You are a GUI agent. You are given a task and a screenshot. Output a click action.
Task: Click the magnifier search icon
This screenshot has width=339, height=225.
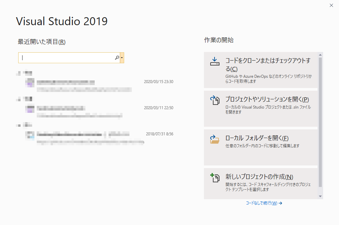[x=117, y=58]
